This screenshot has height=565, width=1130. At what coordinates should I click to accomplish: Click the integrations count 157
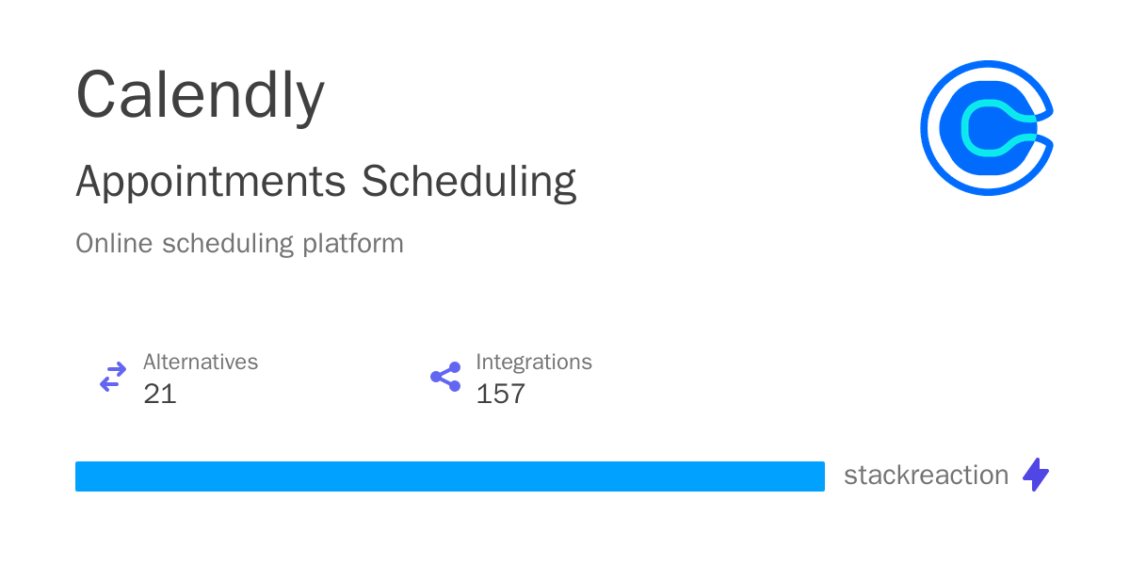tap(500, 394)
